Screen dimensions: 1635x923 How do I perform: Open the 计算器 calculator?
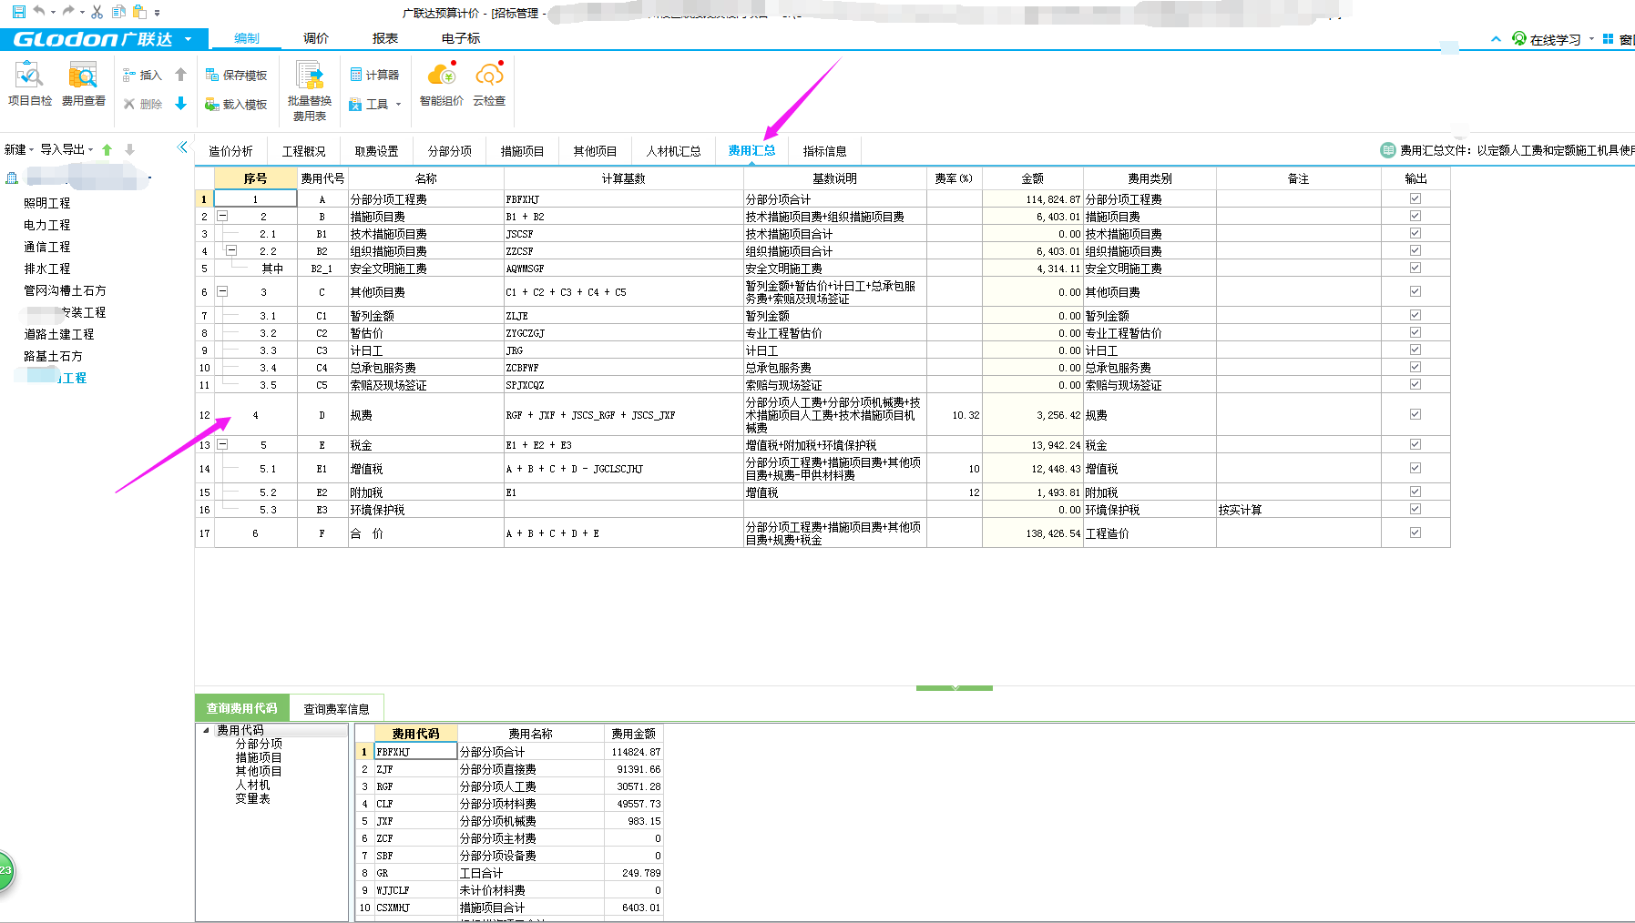click(374, 75)
